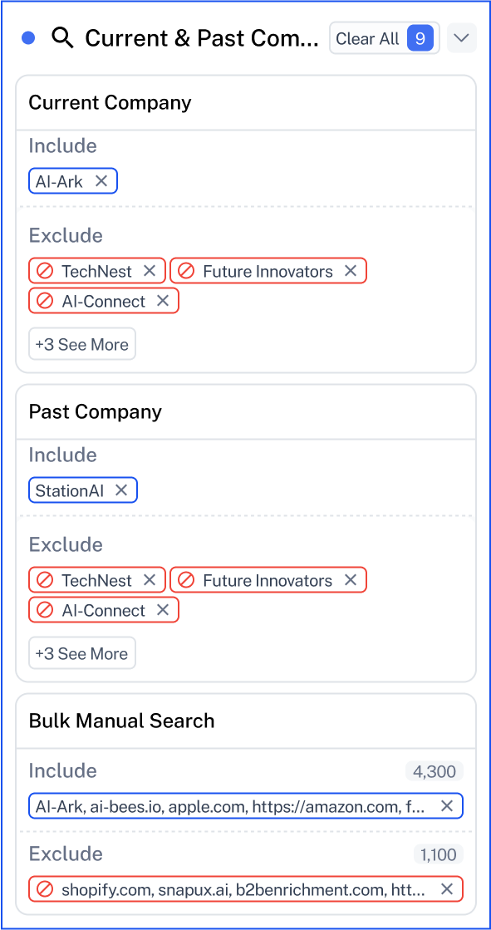Remove the AI-Ark current company chip
Screen dimensions: 491x930
[x=101, y=181]
